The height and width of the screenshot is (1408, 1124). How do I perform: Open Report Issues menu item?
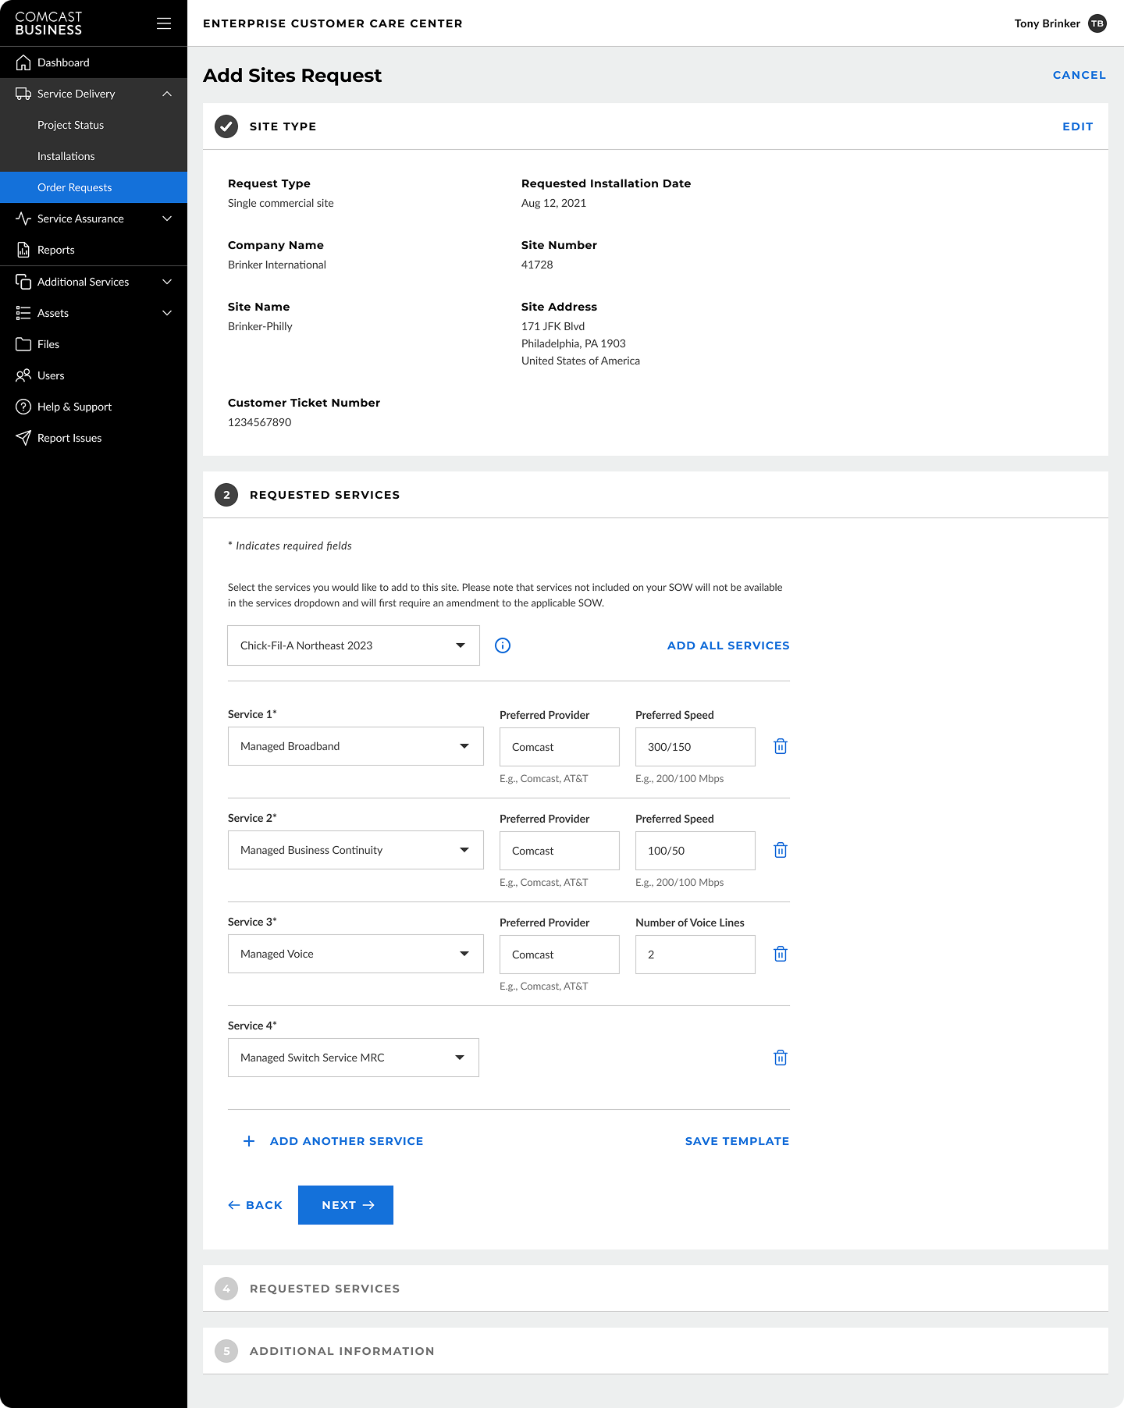pyautogui.click(x=94, y=438)
